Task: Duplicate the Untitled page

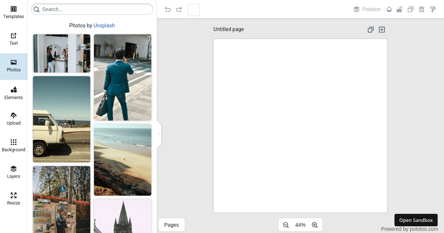Action: pos(370,30)
